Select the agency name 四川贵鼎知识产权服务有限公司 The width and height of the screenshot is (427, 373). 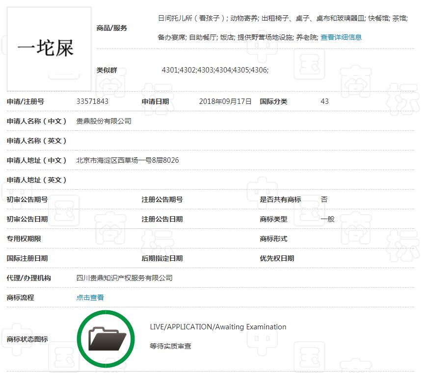(x=125, y=278)
